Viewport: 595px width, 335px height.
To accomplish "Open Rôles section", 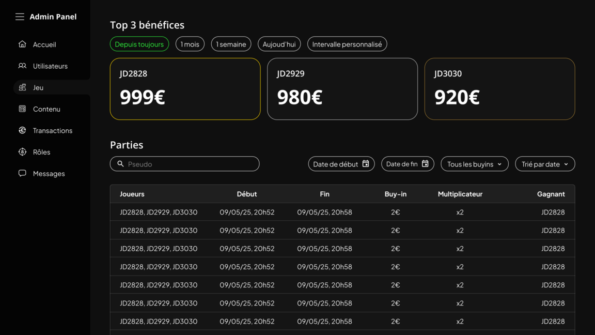I will tap(41, 152).
